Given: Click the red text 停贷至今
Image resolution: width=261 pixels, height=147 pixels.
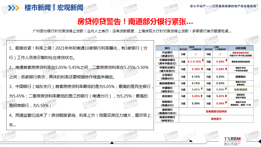Looking at the screenshot, I should (x=216, y=119).
